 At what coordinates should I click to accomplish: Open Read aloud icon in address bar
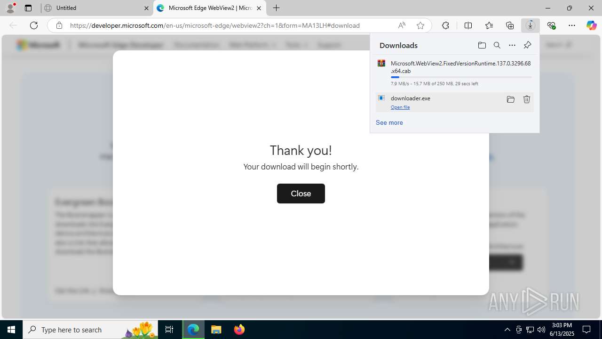click(402, 25)
